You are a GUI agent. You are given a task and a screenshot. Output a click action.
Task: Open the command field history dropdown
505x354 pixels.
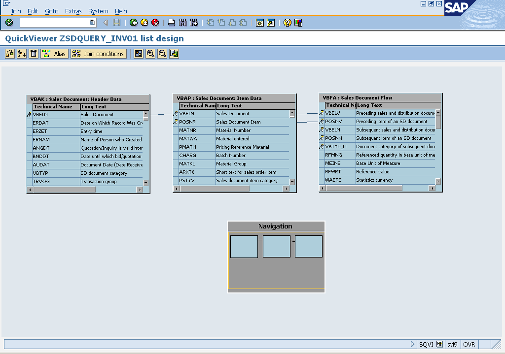92,23
